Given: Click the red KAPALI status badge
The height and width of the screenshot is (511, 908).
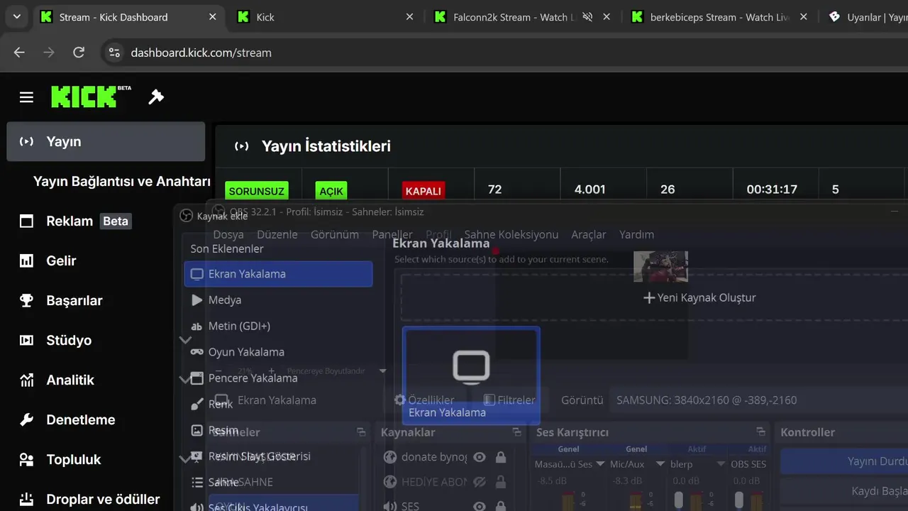Looking at the screenshot, I should point(423,191).
